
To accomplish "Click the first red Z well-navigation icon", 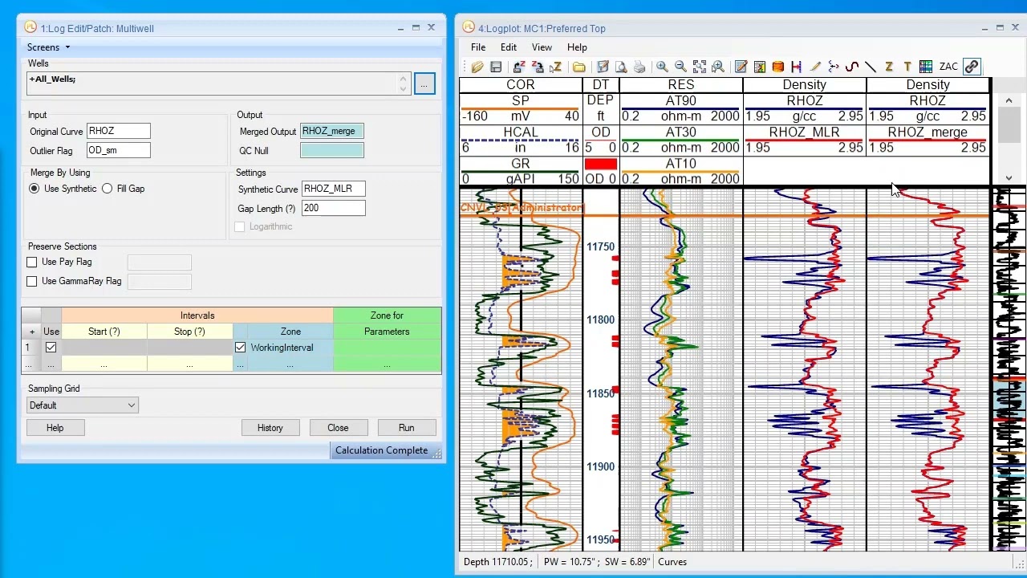I will tap(519, 67).
